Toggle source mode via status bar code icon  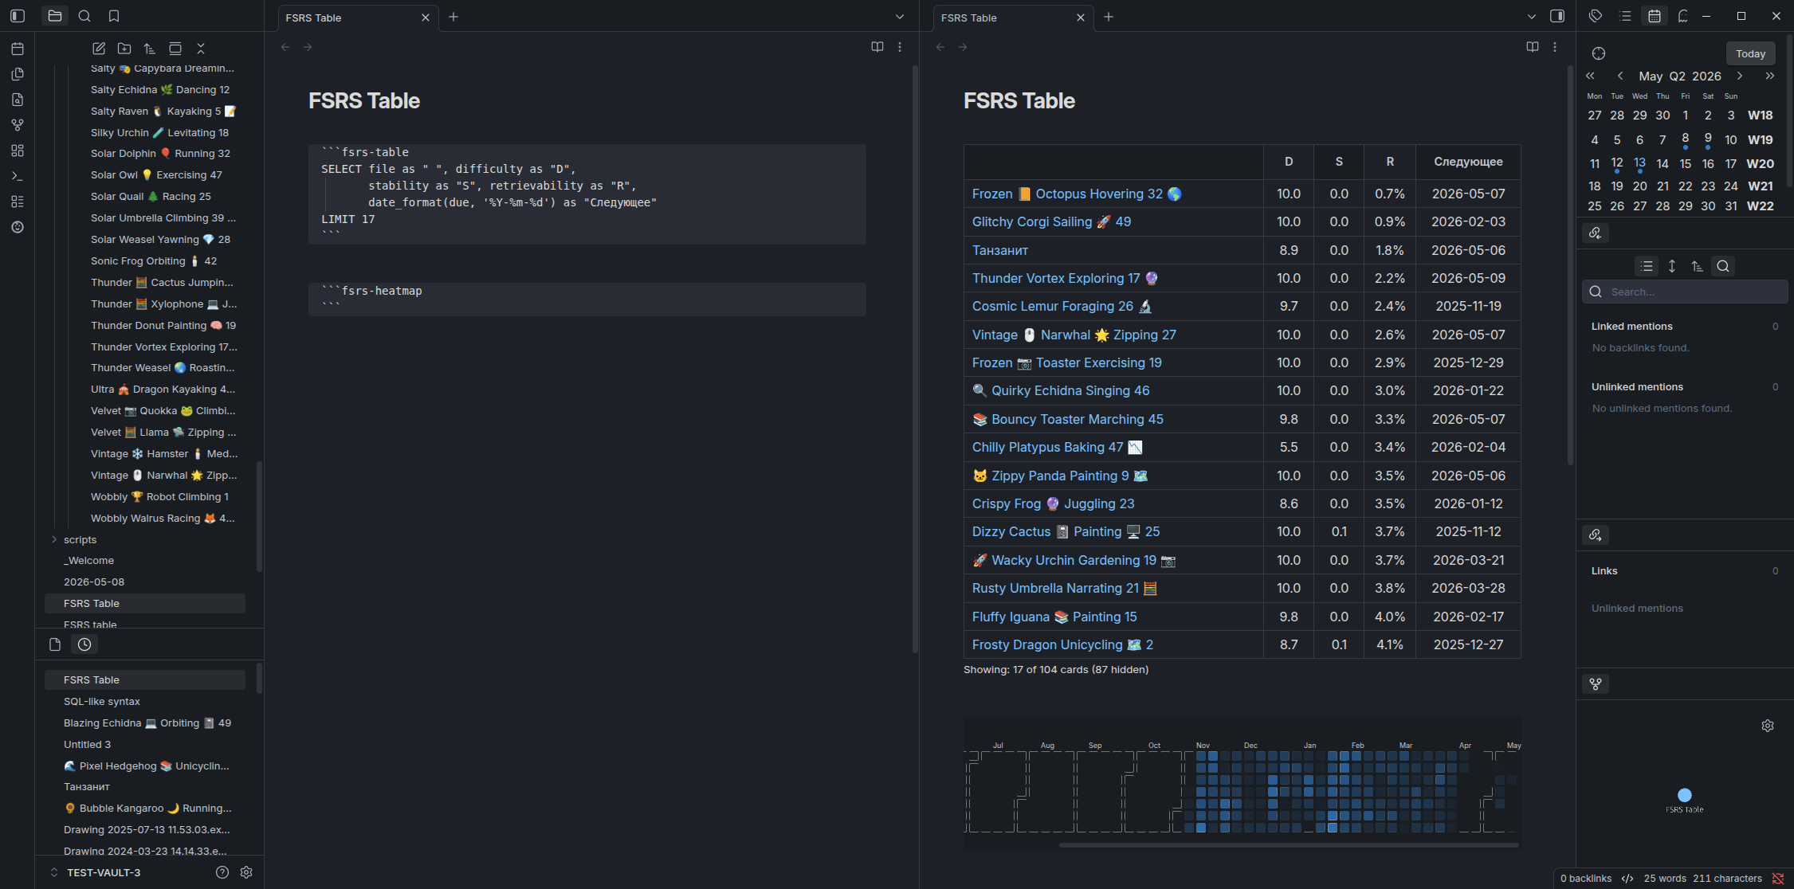pos(1627,879)
